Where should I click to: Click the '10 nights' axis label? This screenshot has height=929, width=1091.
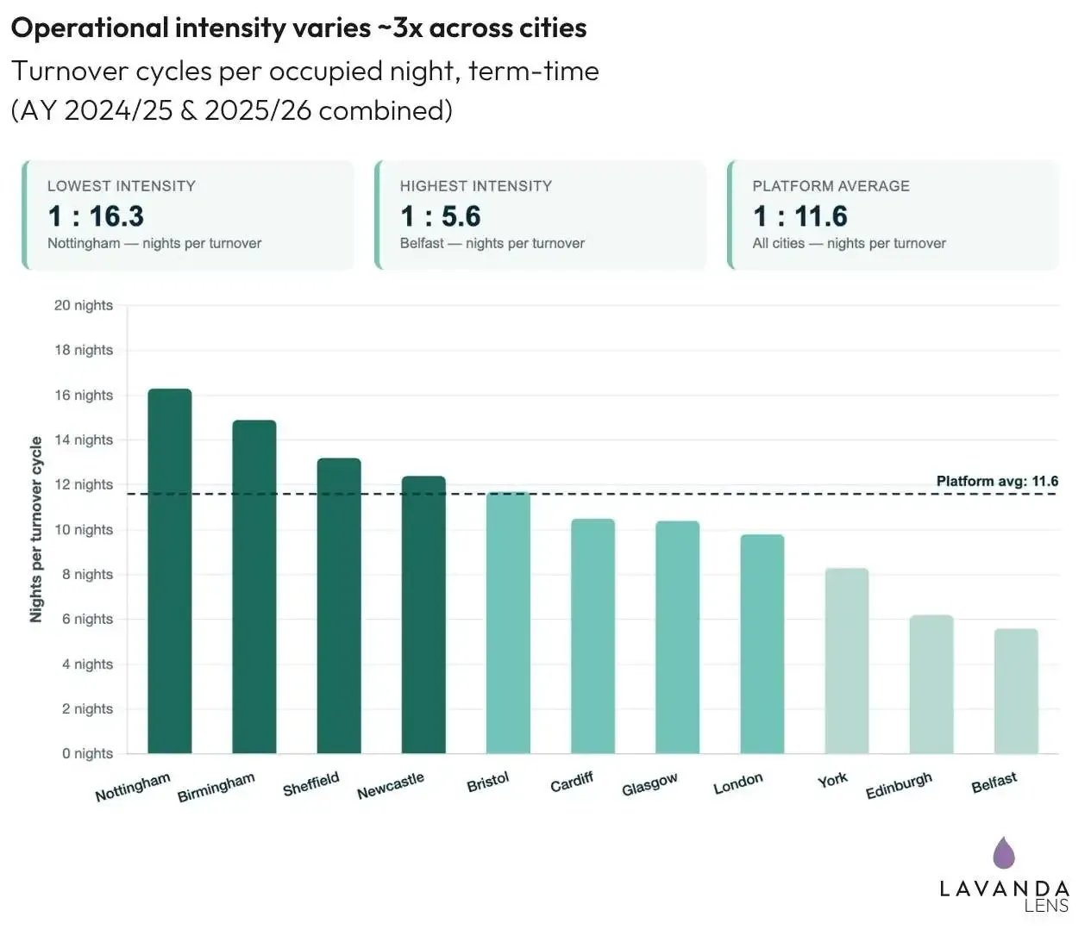[84, 530]
